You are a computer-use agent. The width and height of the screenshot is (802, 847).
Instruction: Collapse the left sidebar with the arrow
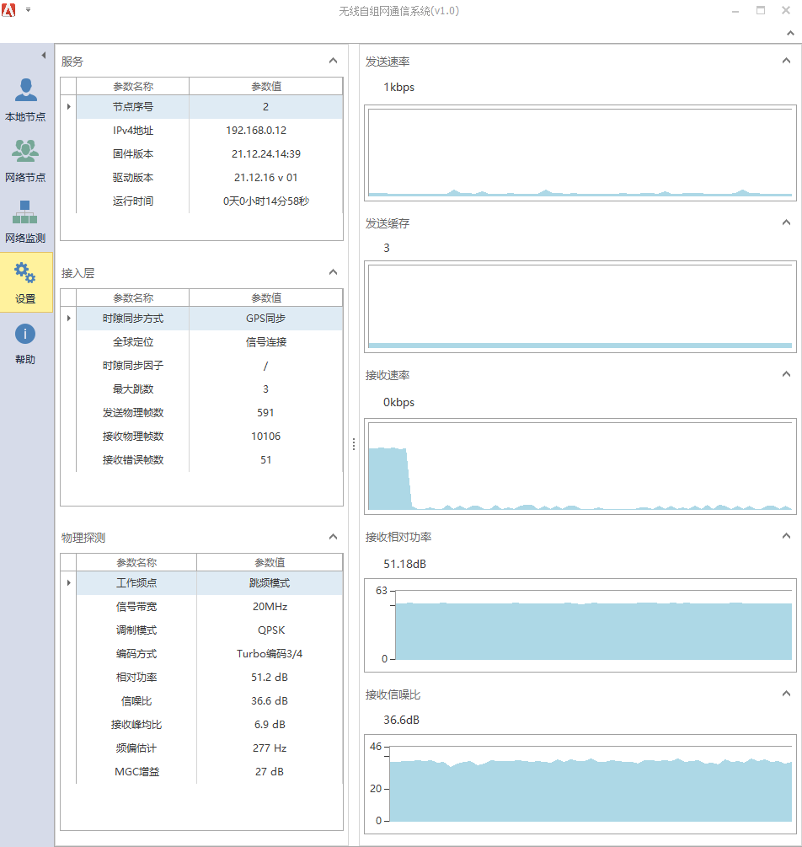(x=44, y=55)
